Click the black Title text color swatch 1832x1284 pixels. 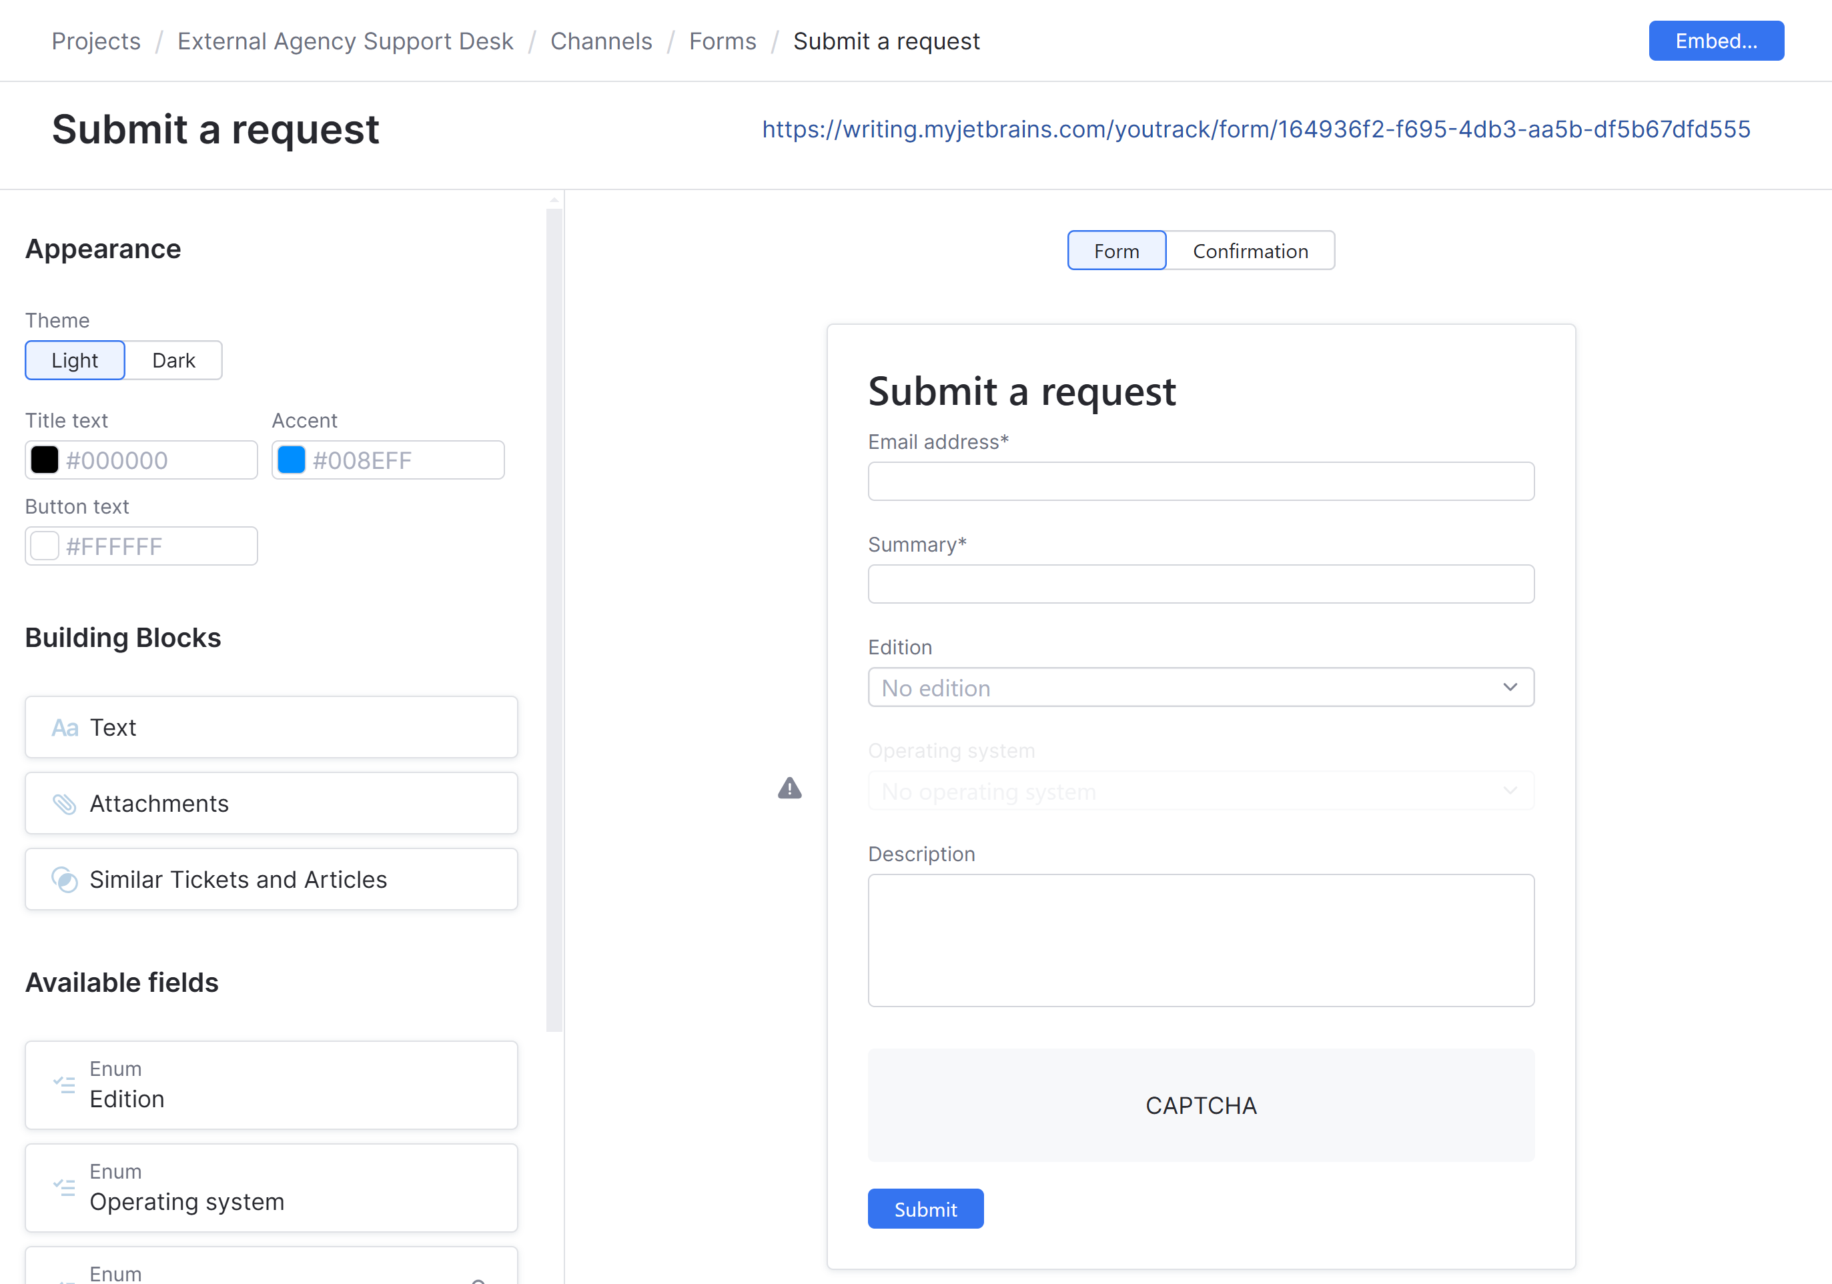tap(45, 460)
